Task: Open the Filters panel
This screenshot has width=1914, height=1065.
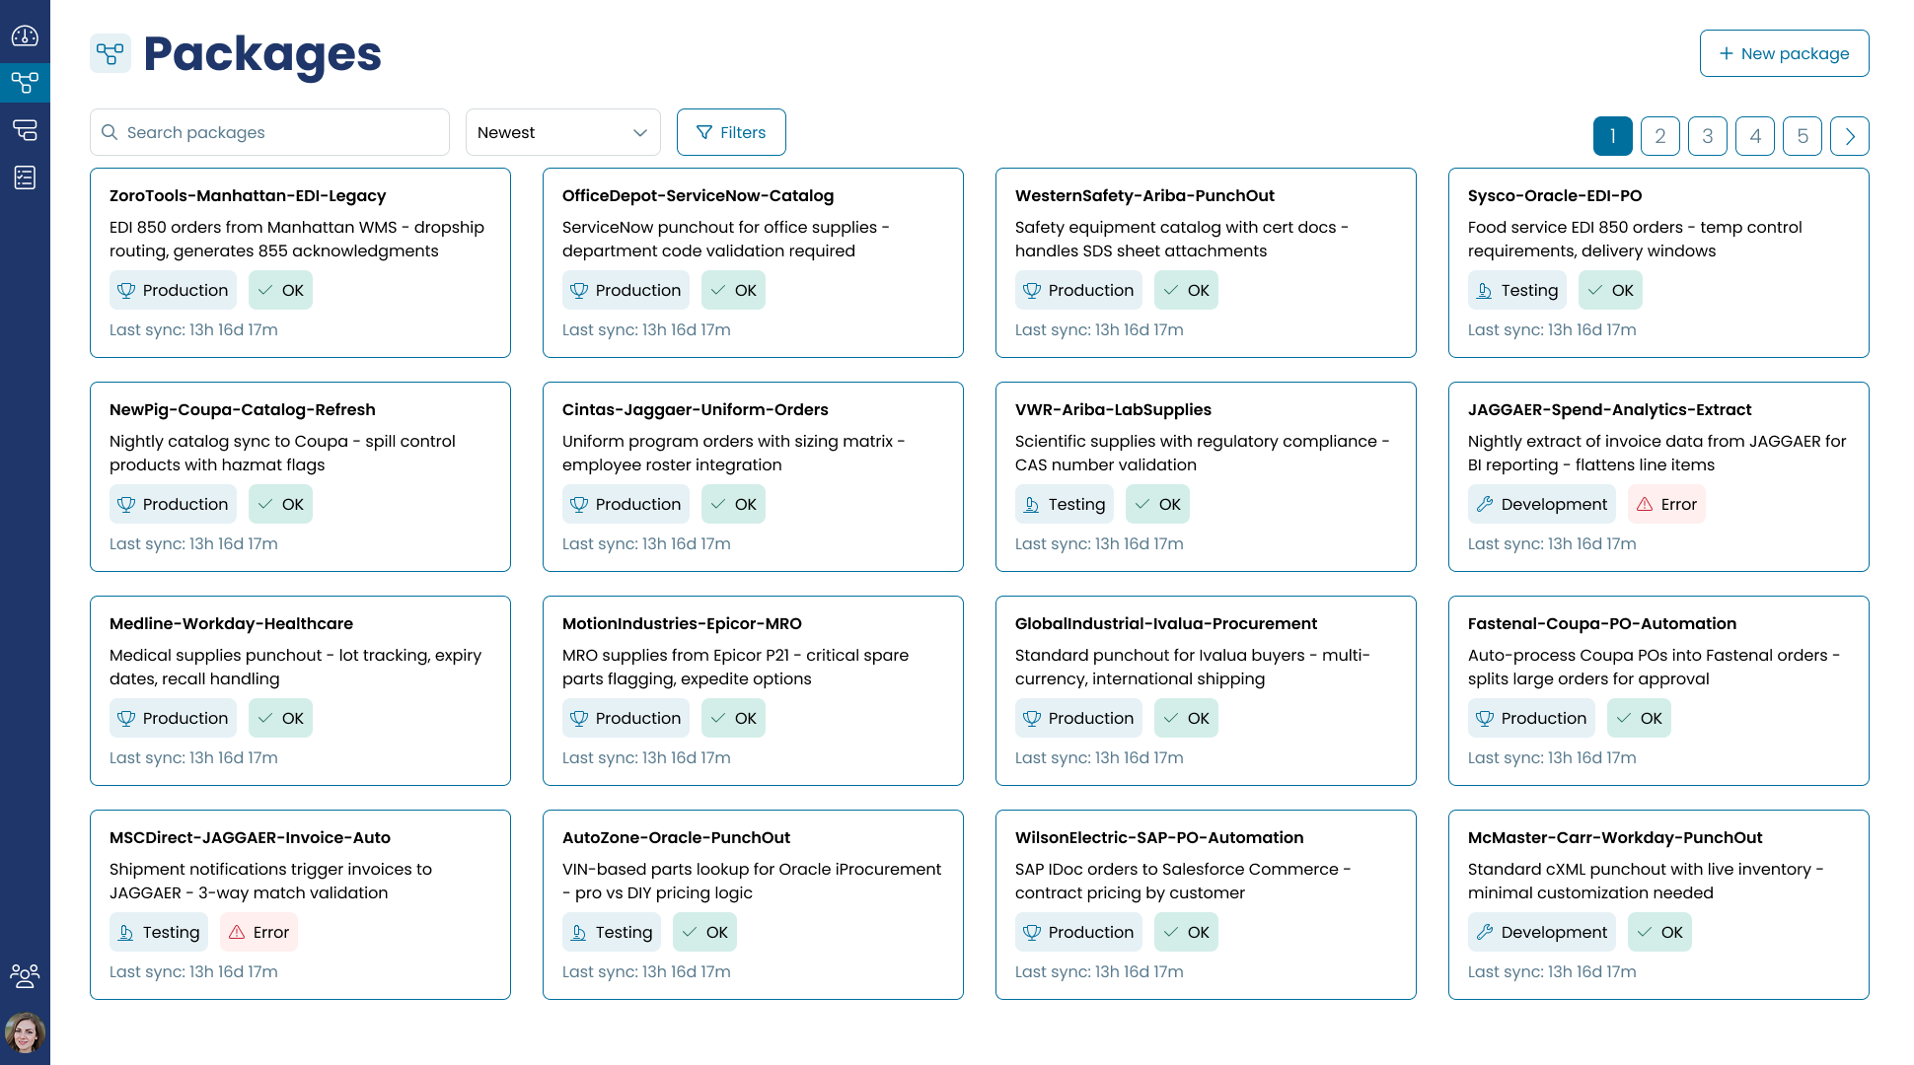Action: point(731,132)
